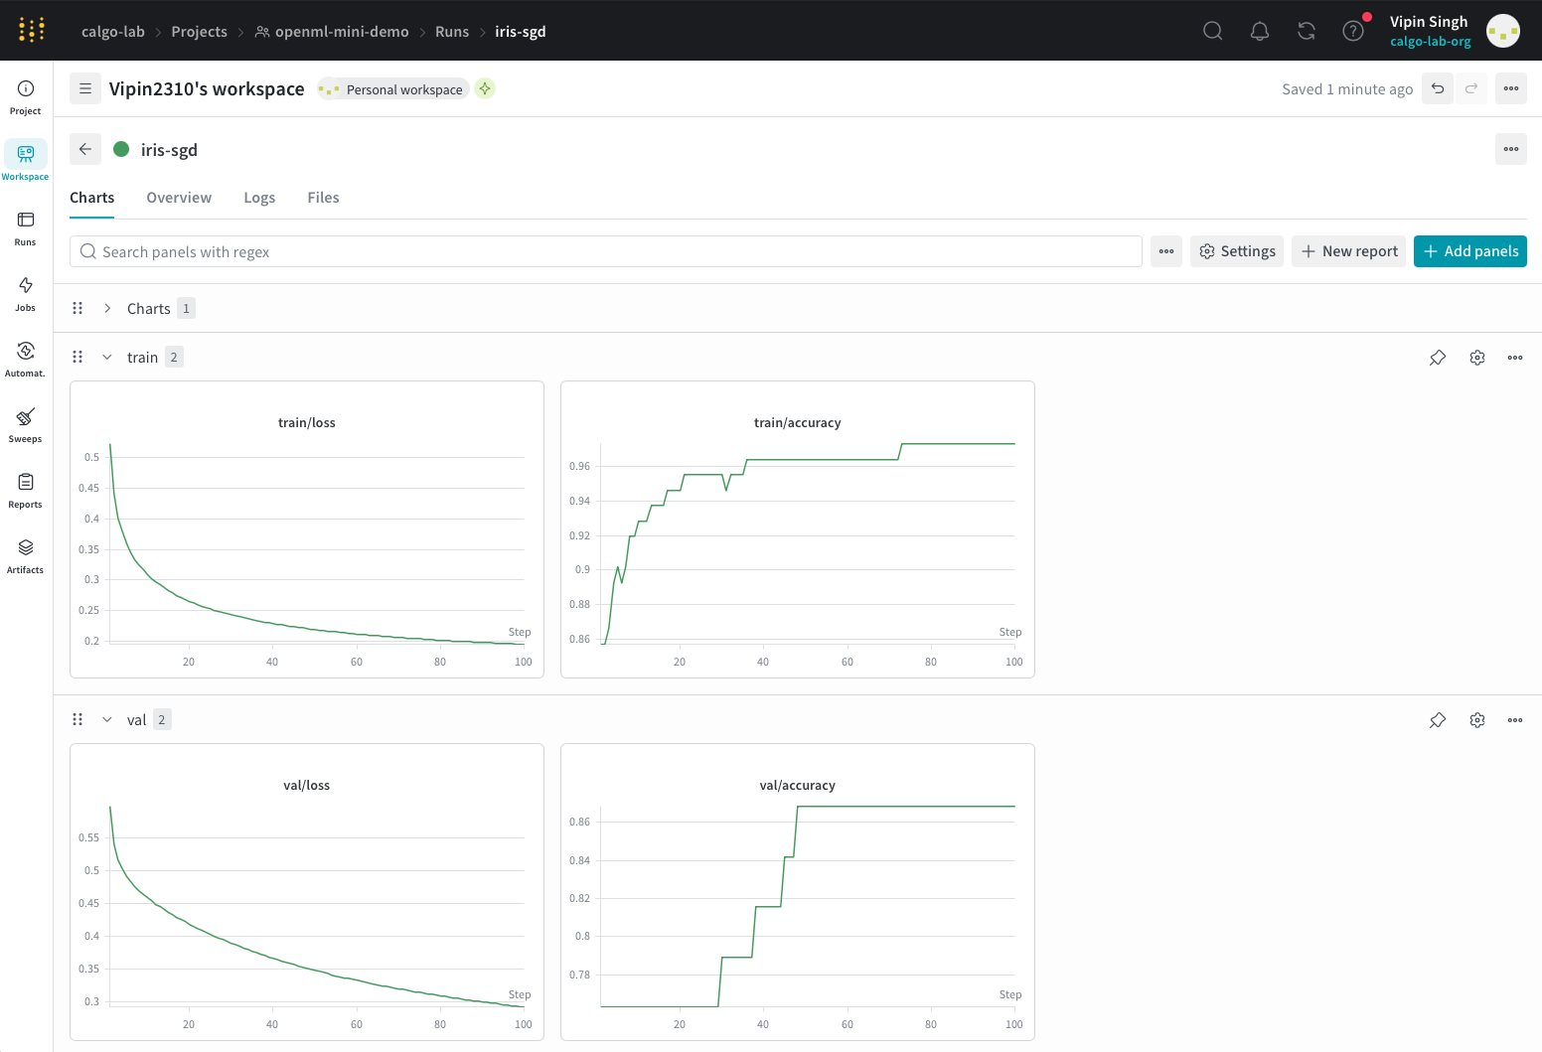The image size is (1542, 1052).
Task: Switch to the Charts tab
Action: coord(91,198)
